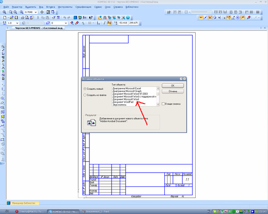Click the Save document floppy icon
The height and width of the screenshot is (214, 268).
coord(16,17)
